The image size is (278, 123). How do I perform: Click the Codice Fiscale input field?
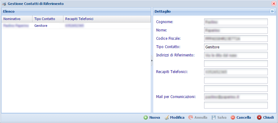236,39
